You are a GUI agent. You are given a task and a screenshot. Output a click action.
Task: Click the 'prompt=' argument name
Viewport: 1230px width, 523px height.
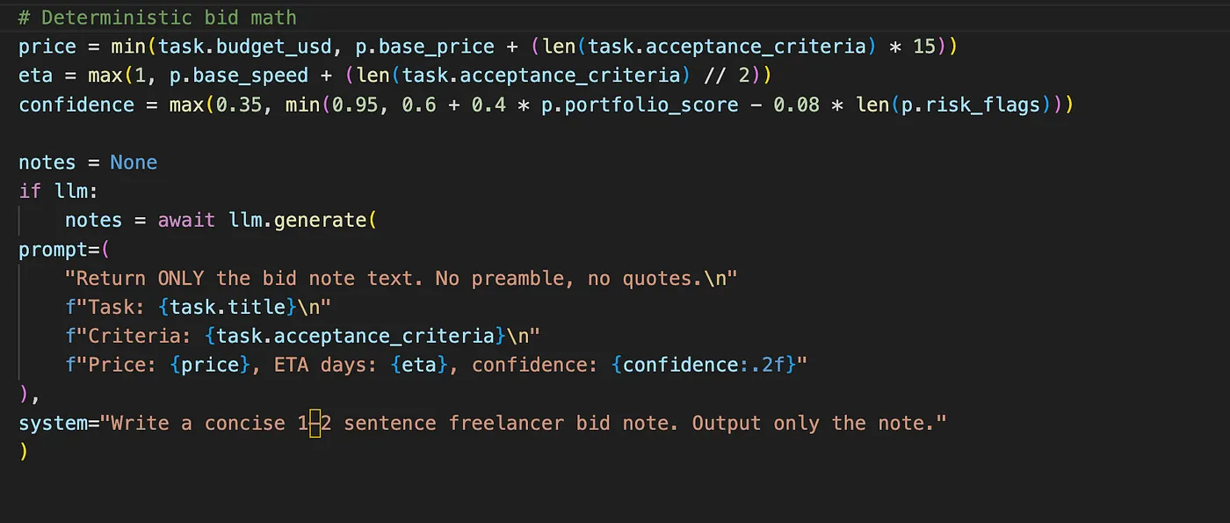[x=59, y=249]
